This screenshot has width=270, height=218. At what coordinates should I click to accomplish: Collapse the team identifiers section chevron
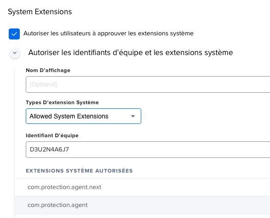15,53
